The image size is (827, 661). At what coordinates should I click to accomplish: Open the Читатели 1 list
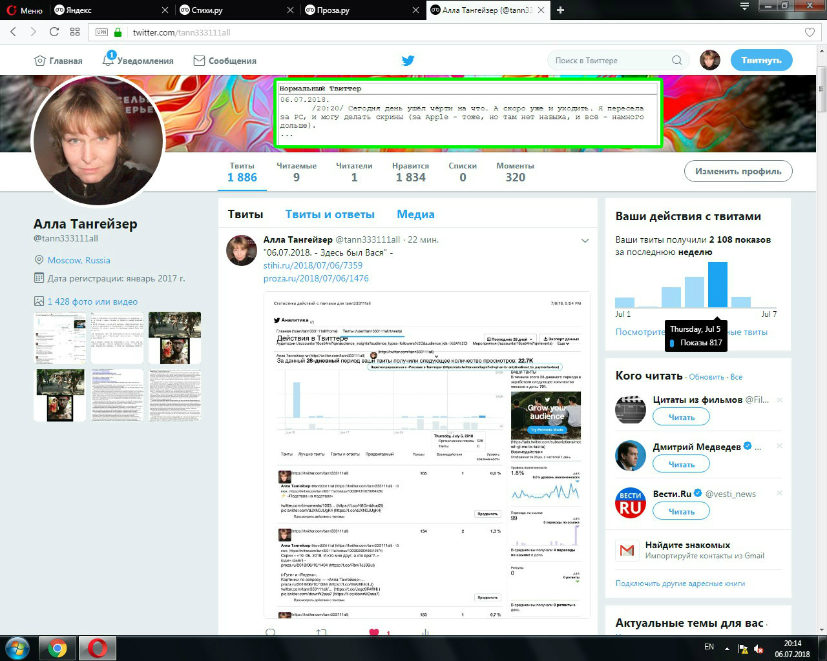point(354,172)
